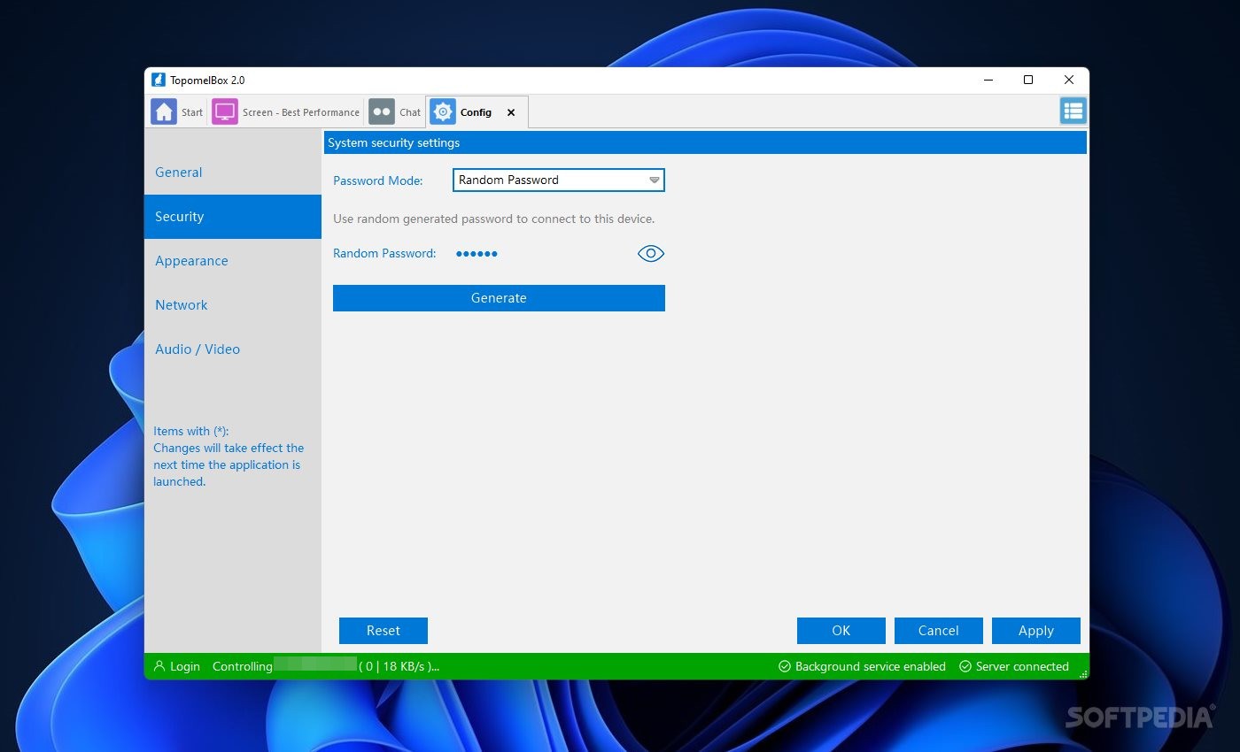Open the Appearance settings section

233,261
